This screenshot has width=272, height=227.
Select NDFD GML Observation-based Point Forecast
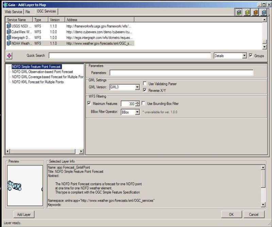click(x=42, y=72)
